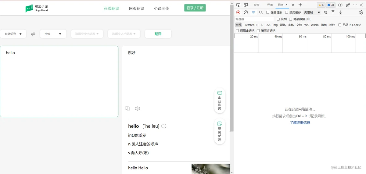Toggle device emulation in DevTools
Viewport: 366px width, 174px height.
coord(246,5)
